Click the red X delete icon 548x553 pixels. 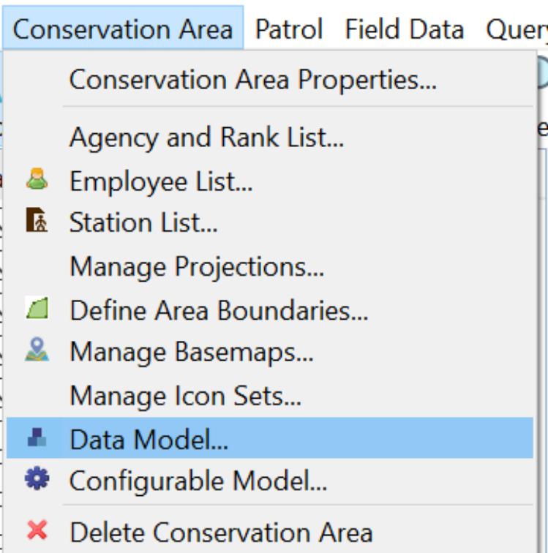point(36,530)
